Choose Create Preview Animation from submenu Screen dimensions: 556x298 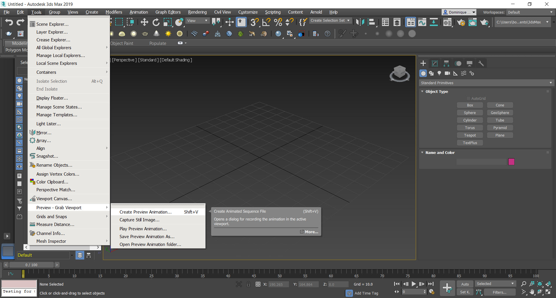click(158, 212)
